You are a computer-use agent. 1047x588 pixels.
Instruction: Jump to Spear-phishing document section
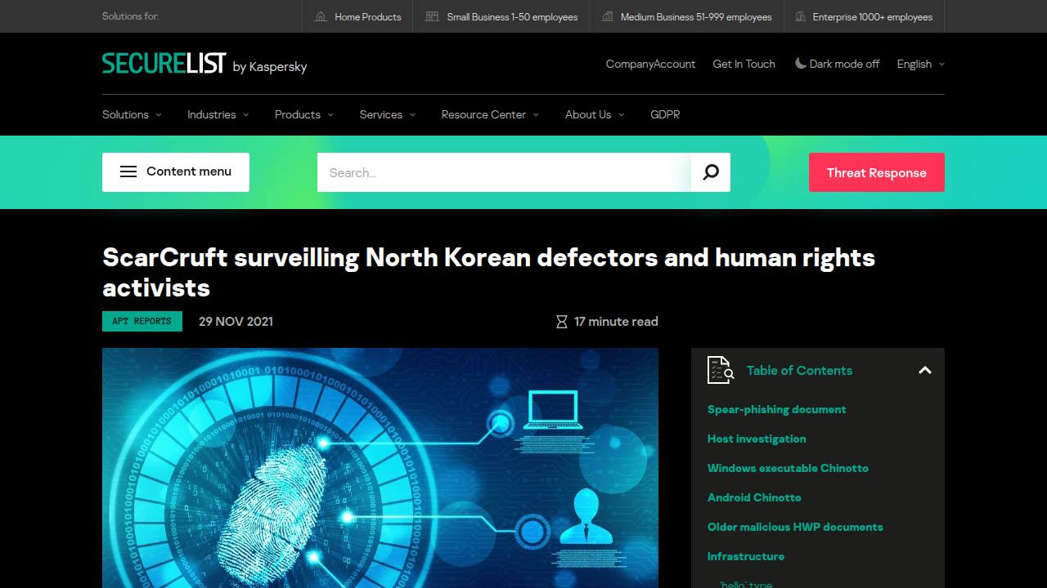777,409
